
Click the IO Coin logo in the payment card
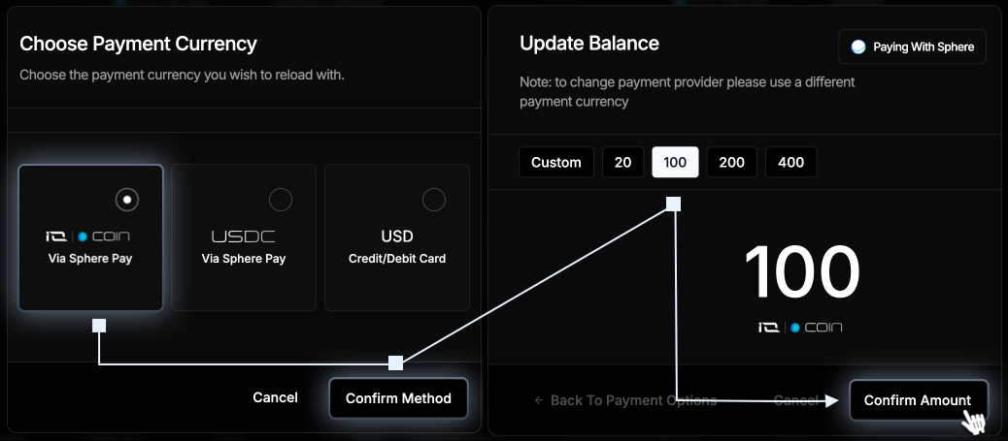point(87,236)
